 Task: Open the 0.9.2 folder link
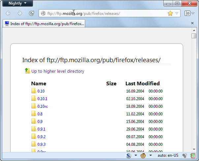(x=41, y=137)
